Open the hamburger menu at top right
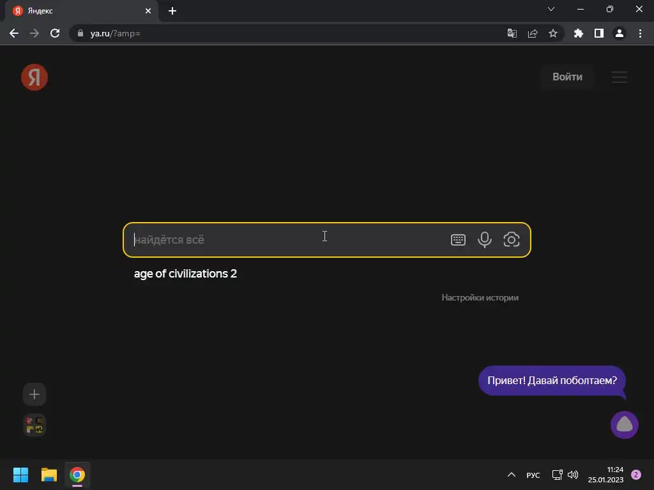The height and width of the screenshot is (490, 654). 620,77
